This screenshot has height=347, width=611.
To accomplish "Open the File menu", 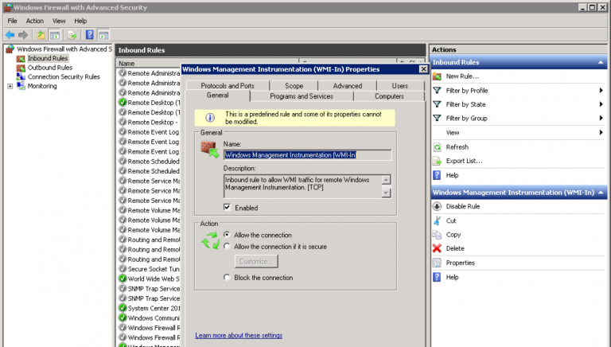I will tap(13, 21).
